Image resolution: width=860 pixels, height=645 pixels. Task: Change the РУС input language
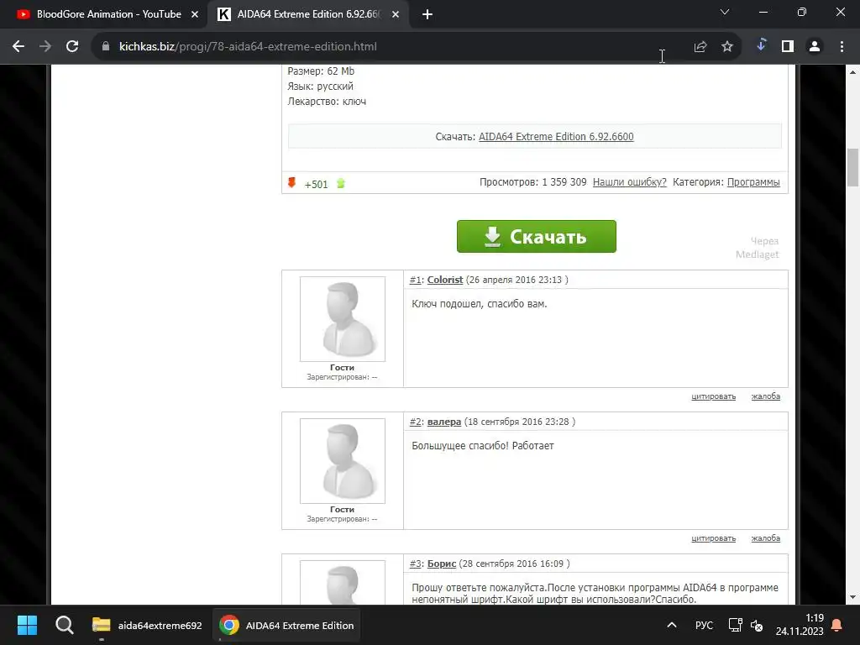(705, 625)
